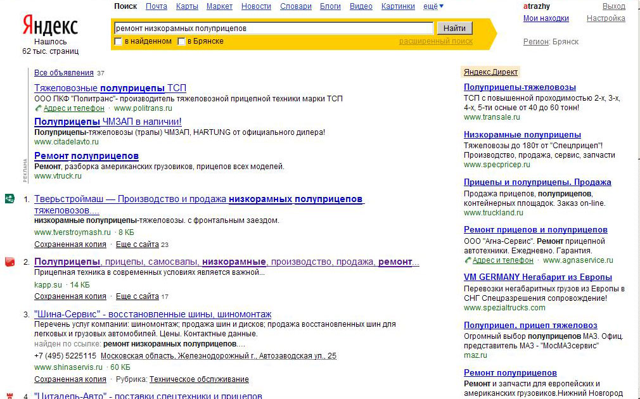Image resolution: width=640 pixels, height=399 pixels.
Task: Open ad 'Полуприцепы ЧМЗАП в наличии!'
Action: (108, 122)
